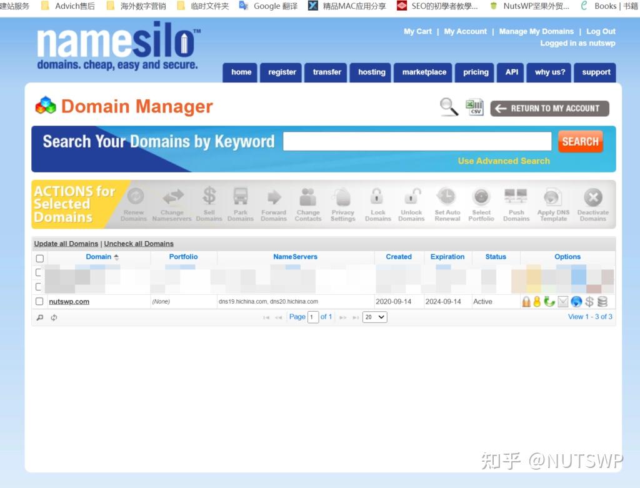Screen dimensions: 640x488
Task: Sort by the NameServers column header
Action: point(295,257)
